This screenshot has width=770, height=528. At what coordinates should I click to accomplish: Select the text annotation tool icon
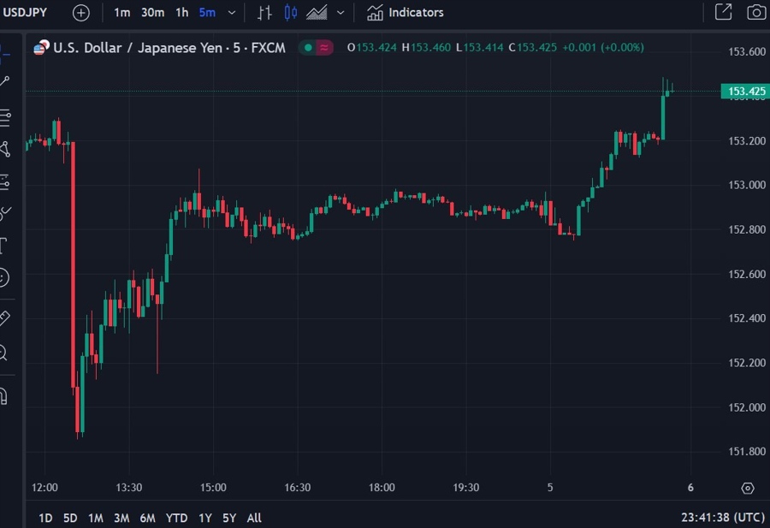point(4,245)
